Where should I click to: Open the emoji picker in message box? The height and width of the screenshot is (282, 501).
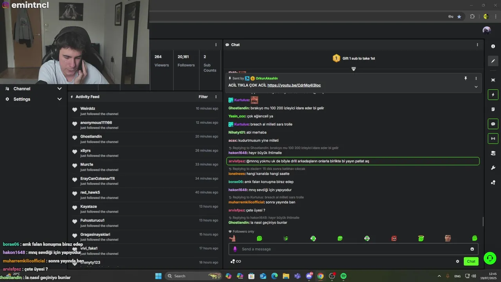[x=472, y=249]
